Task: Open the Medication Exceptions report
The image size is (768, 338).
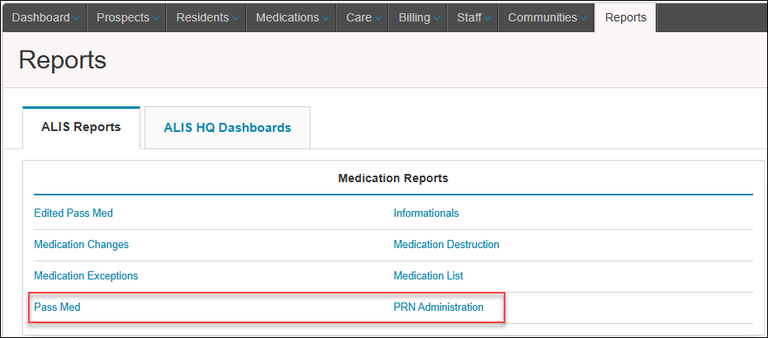Action: pos(86,276)
